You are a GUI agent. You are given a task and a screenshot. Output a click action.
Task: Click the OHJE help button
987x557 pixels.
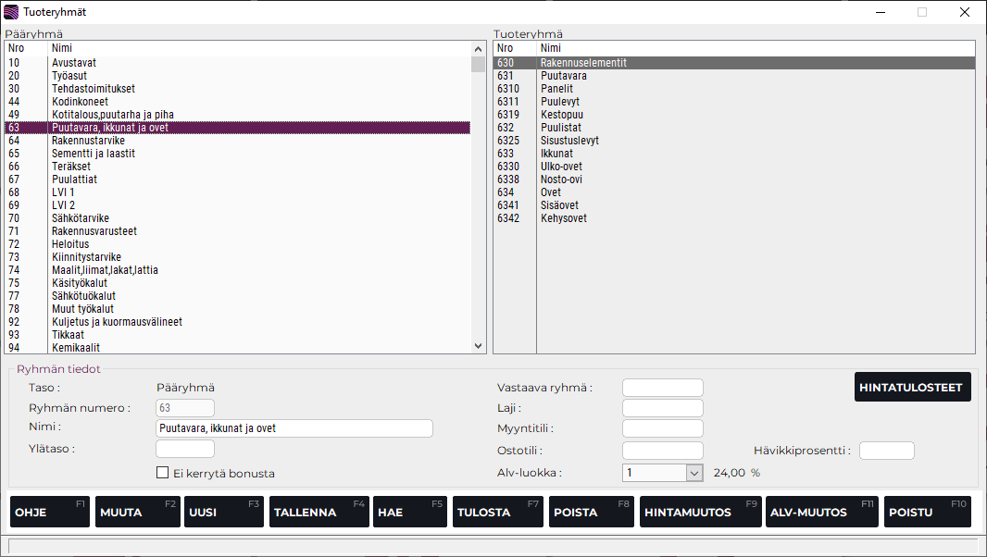[x=49, y=512]
